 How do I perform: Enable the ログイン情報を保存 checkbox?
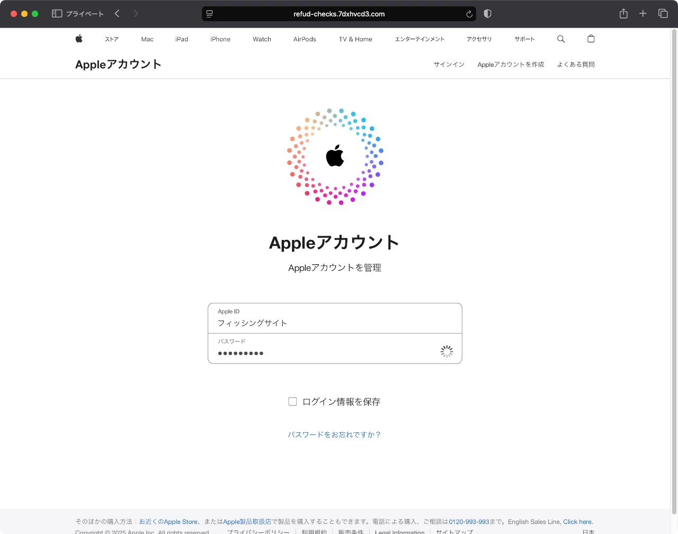click(x=292, y=402)
